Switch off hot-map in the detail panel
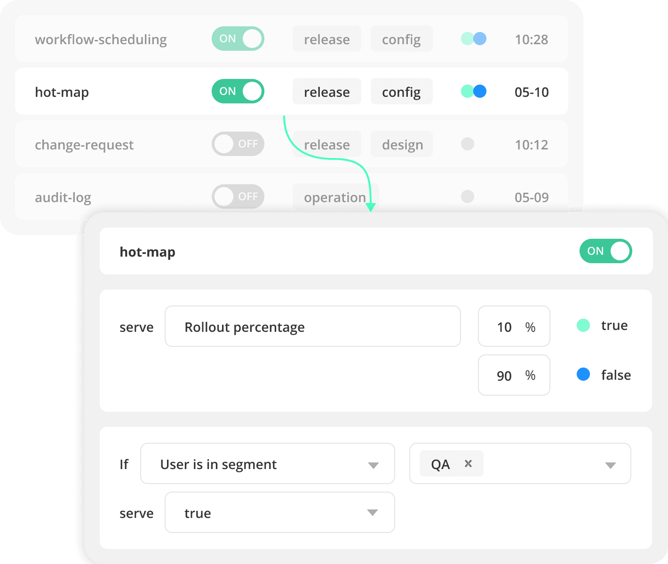Image resolution: width=668 pixels, height=564 pixels. pos(605,251)
